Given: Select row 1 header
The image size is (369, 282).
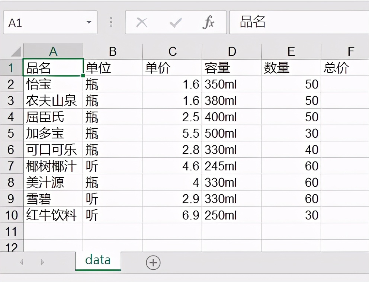Looking at the screenshot, I should coord(12,68).
